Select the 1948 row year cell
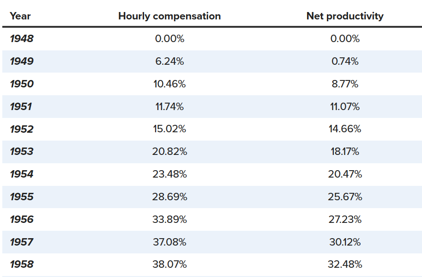 [22, 39]
